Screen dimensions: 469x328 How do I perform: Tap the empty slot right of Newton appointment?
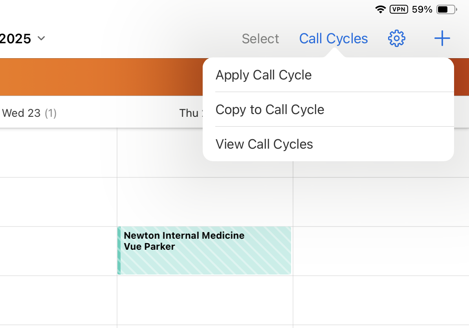(380, 251)
